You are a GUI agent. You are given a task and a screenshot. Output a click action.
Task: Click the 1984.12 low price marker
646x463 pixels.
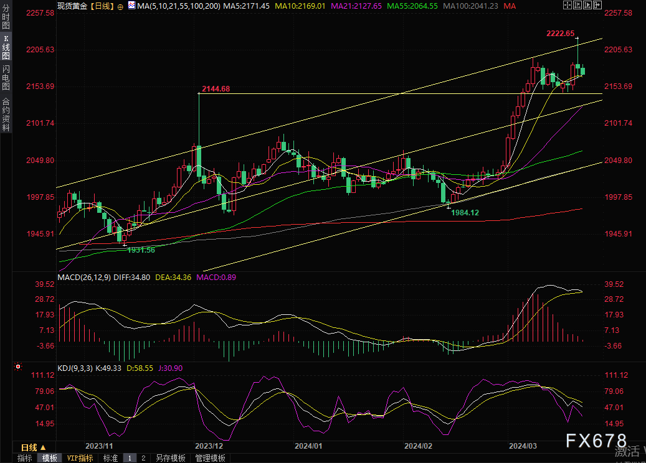[465, 212]
